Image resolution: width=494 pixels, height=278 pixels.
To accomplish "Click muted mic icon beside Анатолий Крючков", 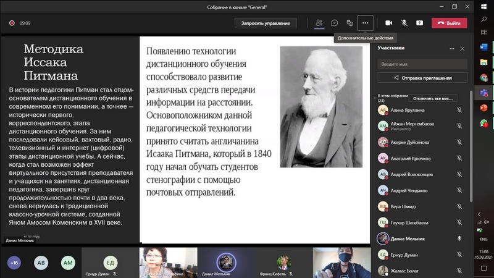I will 459,158.
